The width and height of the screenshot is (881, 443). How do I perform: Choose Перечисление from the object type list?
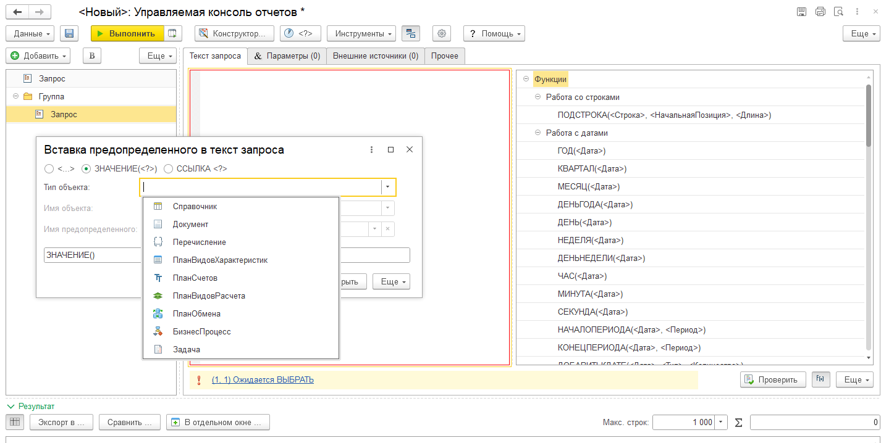199,242
